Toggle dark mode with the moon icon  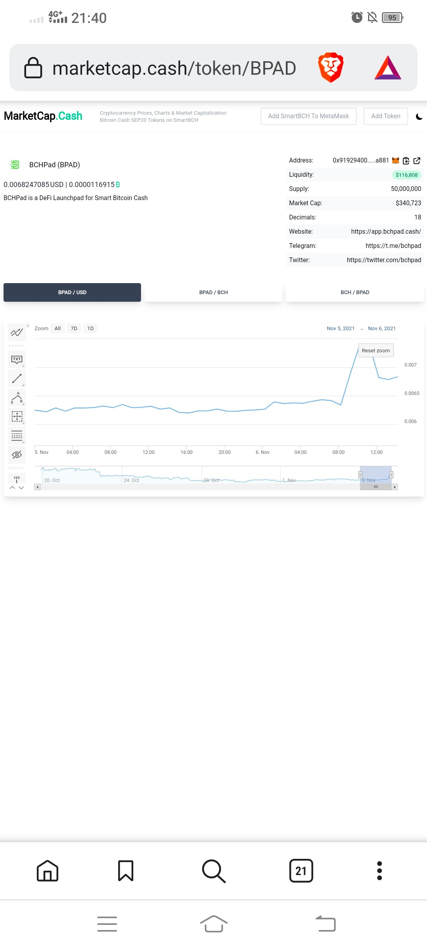click(419, 116)
